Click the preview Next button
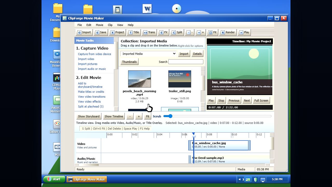Image resolution: width=332 pixels, height=187 pixels. coord(247,101)
